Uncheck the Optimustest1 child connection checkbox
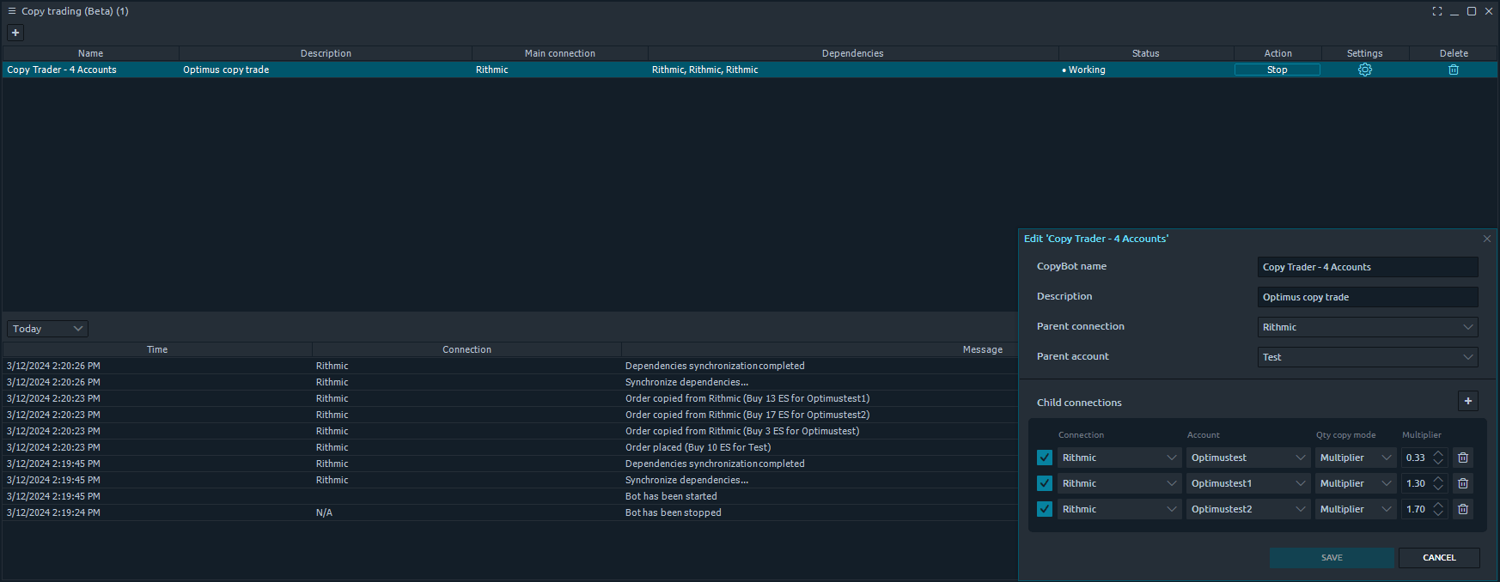This screenshot has height=582, width=1500. point(1045,483)
